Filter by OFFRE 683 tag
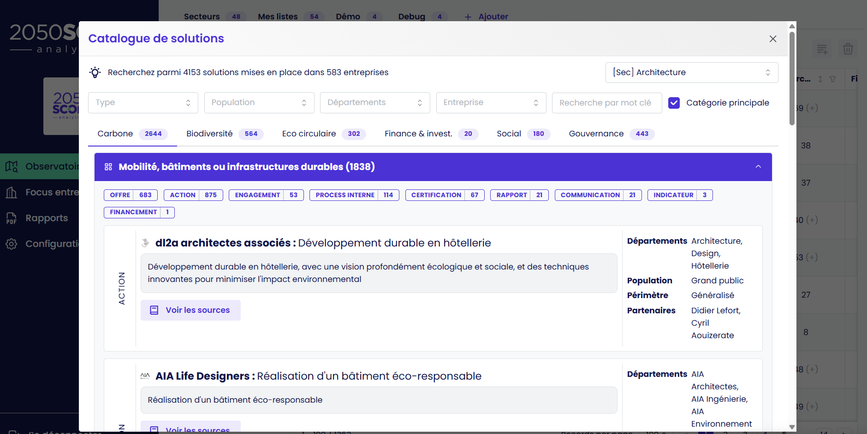Screen dimensions: 867x434 click(x=131, y=195)
